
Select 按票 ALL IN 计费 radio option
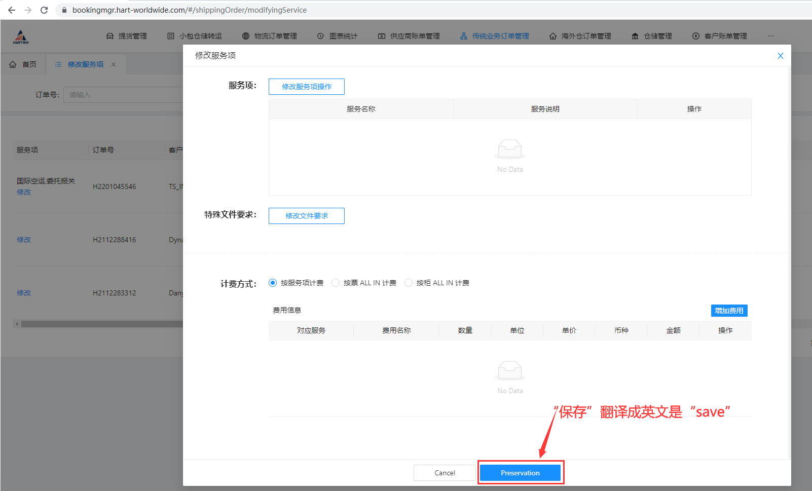(336, 283)
